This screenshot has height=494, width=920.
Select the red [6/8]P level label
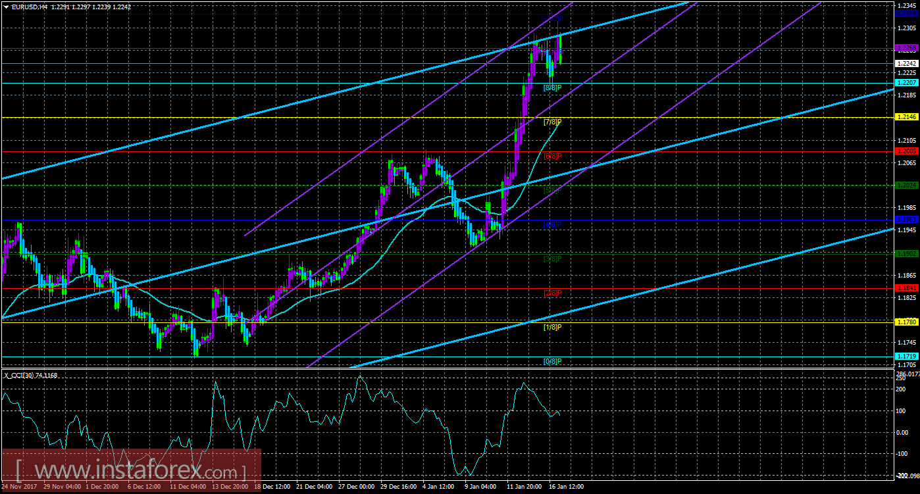click(552, 156)
